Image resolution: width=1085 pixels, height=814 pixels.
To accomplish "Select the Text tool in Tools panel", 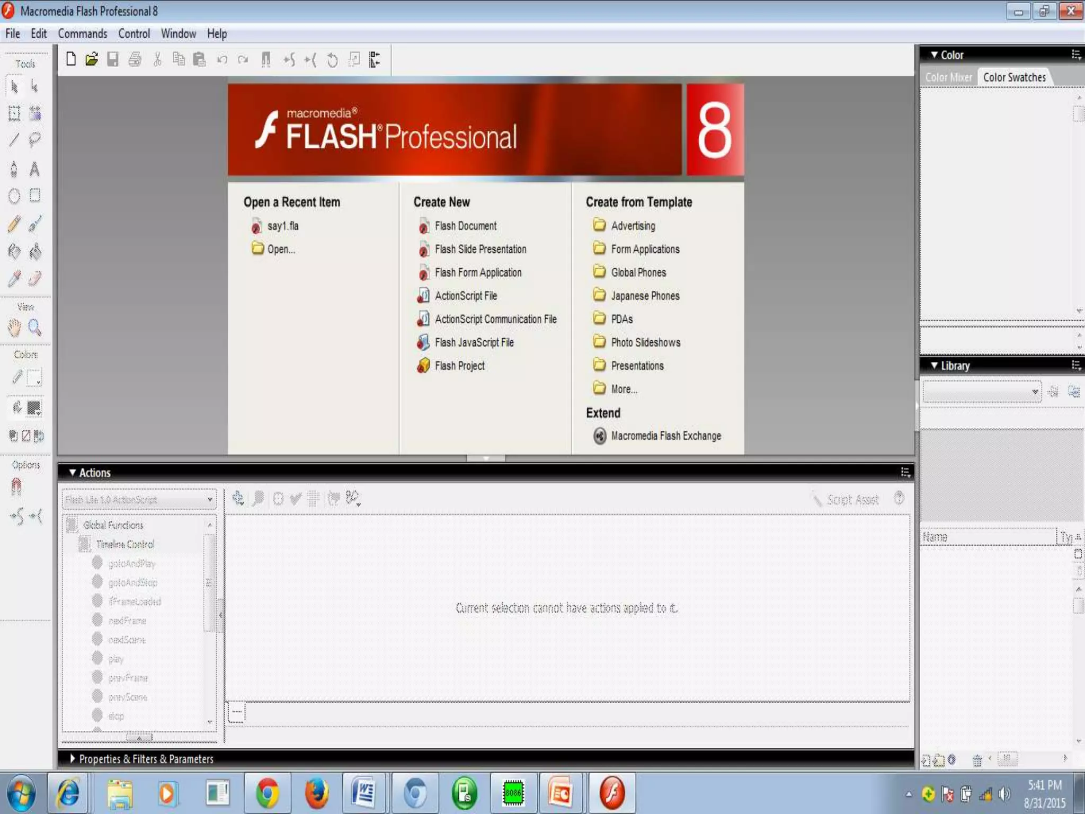I will [34, 169].
